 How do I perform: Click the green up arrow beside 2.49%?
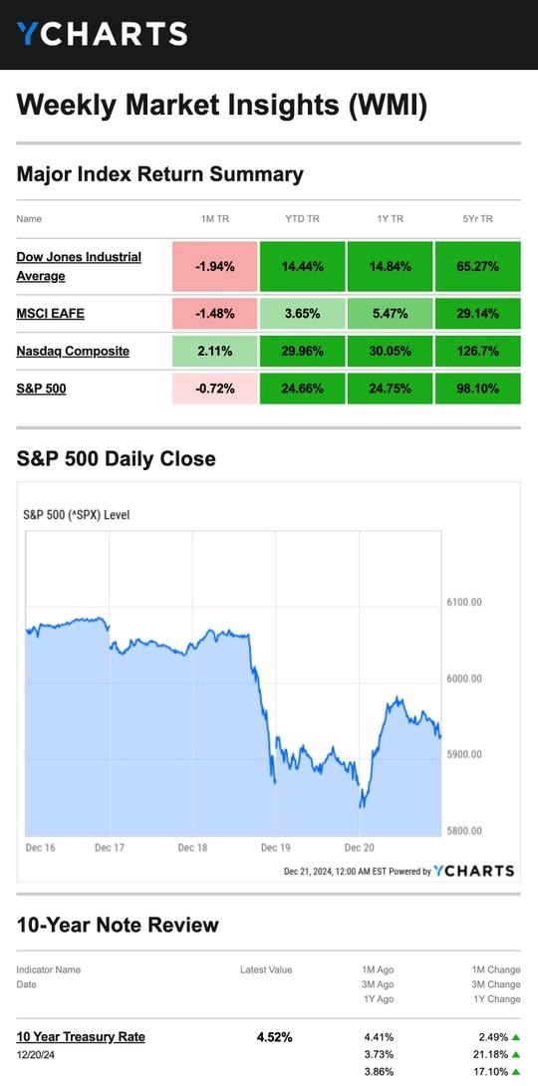[x=516, y=1037]
